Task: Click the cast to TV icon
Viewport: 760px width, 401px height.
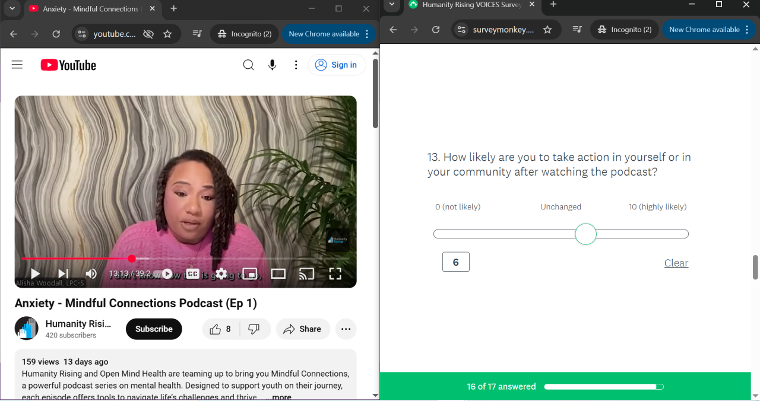Action: 306,273
